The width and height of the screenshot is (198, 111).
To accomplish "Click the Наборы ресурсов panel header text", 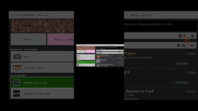I will [142, 15].
